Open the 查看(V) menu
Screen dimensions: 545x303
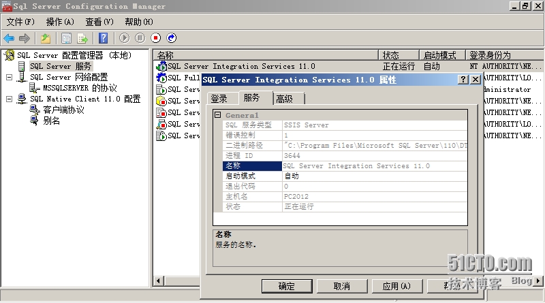click(99, 22)
